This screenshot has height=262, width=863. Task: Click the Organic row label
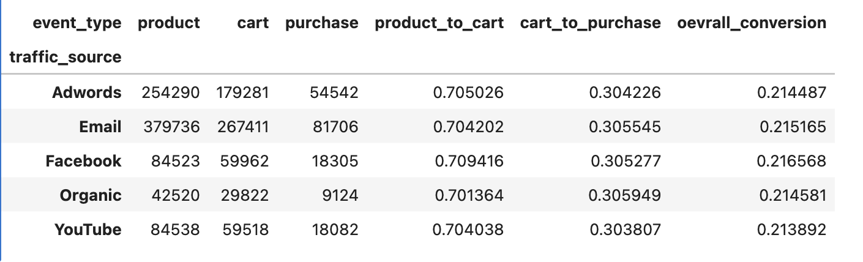pyautogui.click(x=91, y=195)
